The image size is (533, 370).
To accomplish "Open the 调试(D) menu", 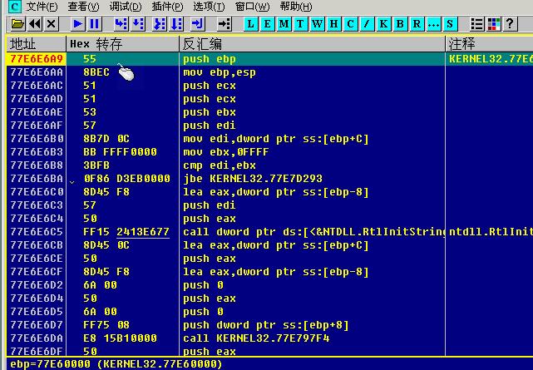I will [126, 7].
